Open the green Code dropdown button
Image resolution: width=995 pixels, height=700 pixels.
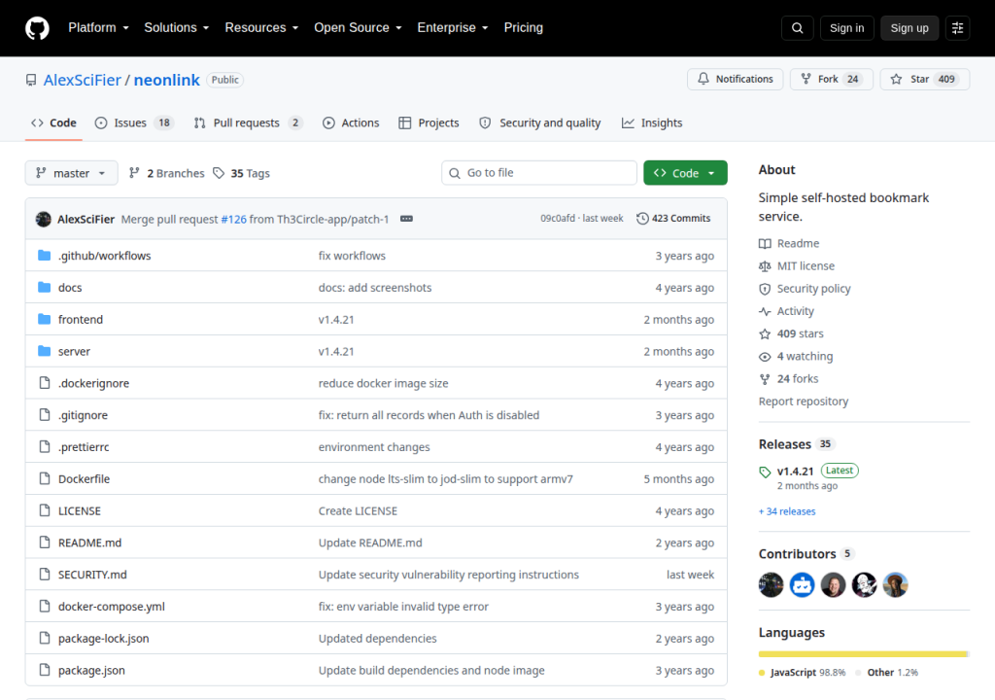click(x=685, y=173)
